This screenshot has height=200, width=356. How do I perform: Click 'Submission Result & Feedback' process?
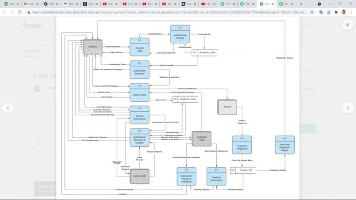click(186, 177)
